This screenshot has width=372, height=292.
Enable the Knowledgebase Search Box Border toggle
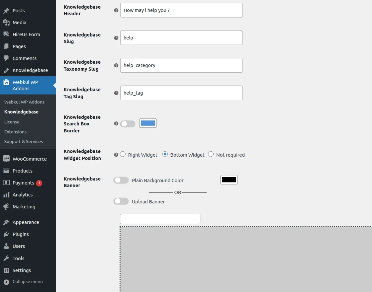click(128, 123)
